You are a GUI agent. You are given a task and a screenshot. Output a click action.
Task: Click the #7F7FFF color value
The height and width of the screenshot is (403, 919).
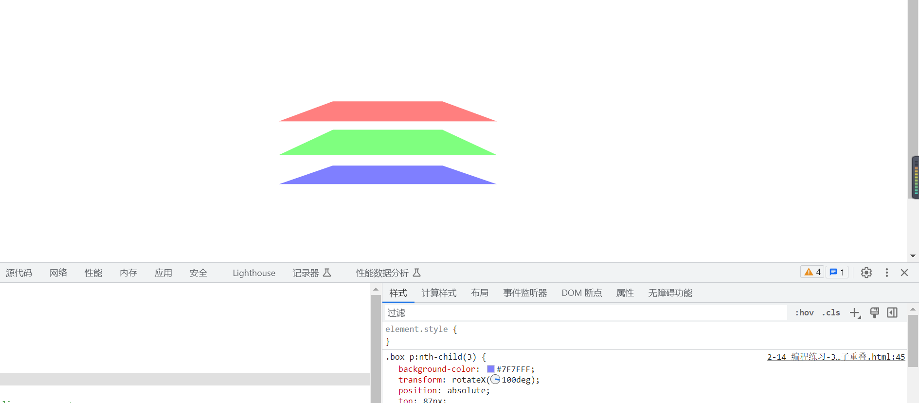tap(513, 369)
